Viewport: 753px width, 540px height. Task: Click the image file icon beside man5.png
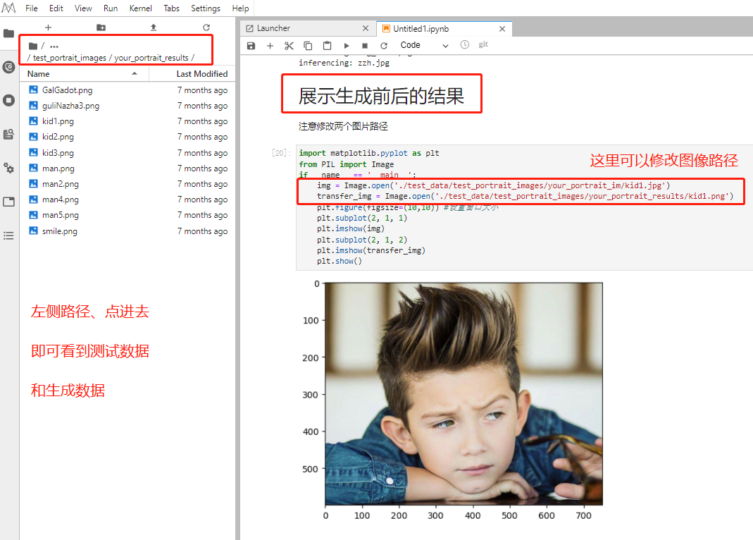coord(33,215)
